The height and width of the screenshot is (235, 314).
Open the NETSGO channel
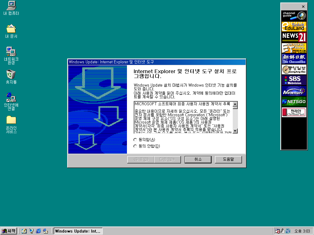(294, 102)
